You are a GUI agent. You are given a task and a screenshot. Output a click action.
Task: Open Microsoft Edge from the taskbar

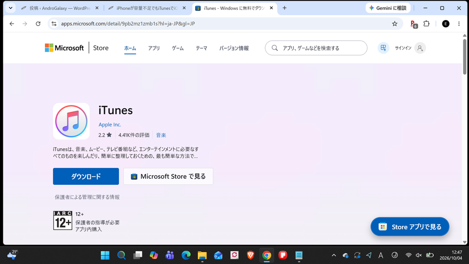[186, 255]
